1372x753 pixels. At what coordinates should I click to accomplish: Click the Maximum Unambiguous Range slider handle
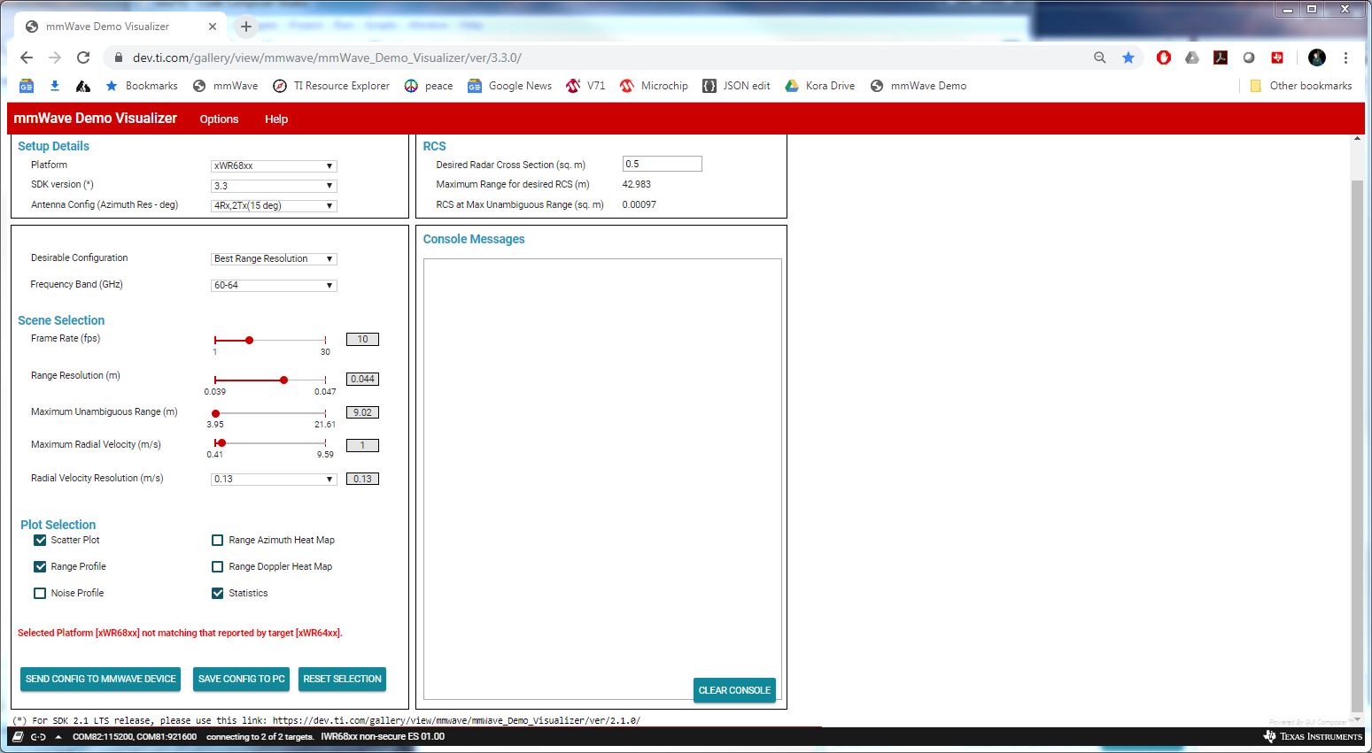pyautogui.click(x=215, y=413)
